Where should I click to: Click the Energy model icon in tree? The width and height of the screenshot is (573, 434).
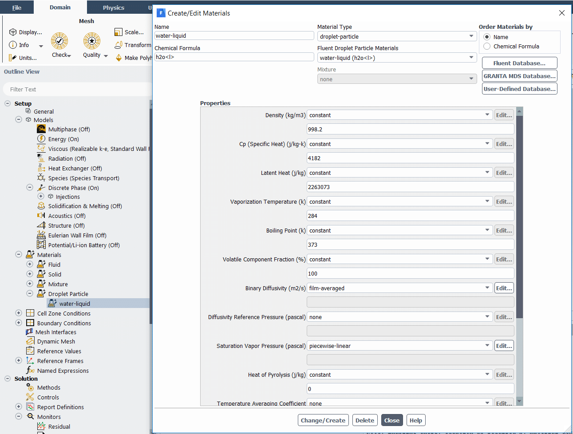coord(41,139)
